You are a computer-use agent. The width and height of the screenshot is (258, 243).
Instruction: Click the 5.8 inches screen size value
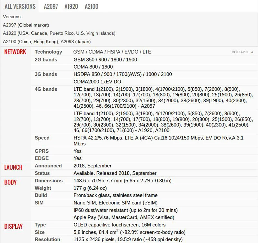coord(130,232)
